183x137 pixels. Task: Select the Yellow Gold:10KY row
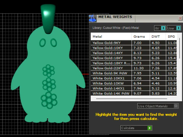click(x=134, y=48)
